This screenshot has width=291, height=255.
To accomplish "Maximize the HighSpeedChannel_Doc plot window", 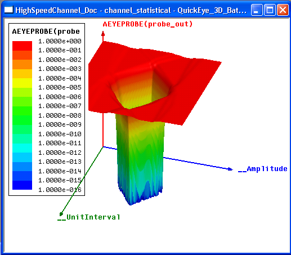I will click(270, 10).
